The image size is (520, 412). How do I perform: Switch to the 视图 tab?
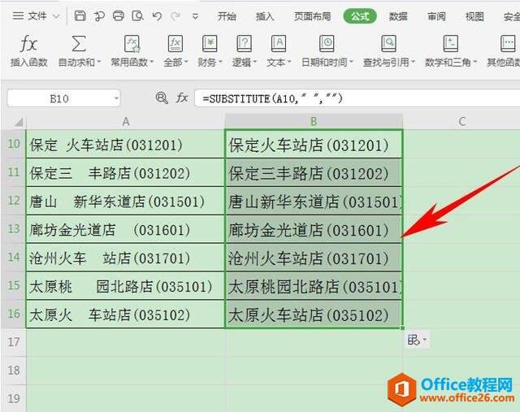pyautogui.click(x=474, y=16)
